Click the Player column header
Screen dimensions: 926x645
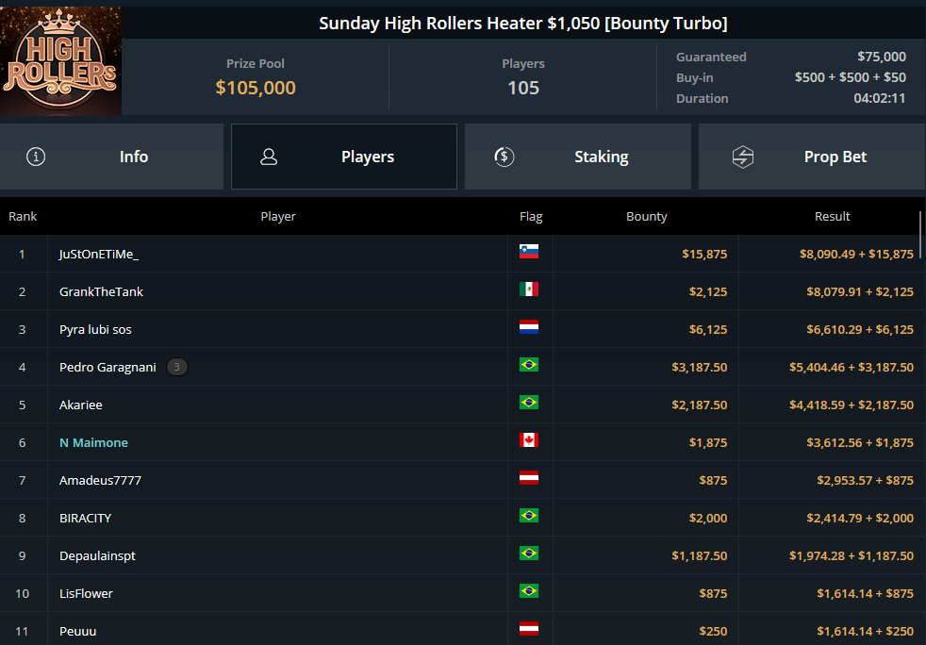(277, 216)
